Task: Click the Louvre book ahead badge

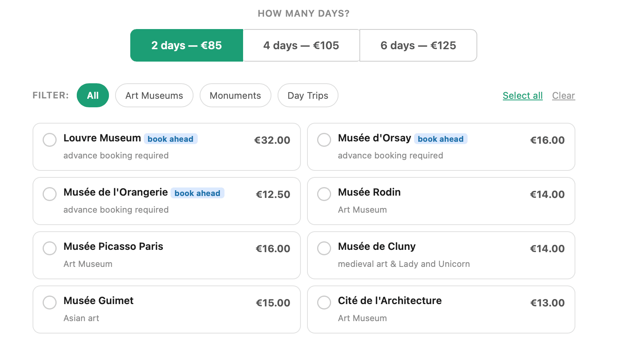Action: [171, 139]
